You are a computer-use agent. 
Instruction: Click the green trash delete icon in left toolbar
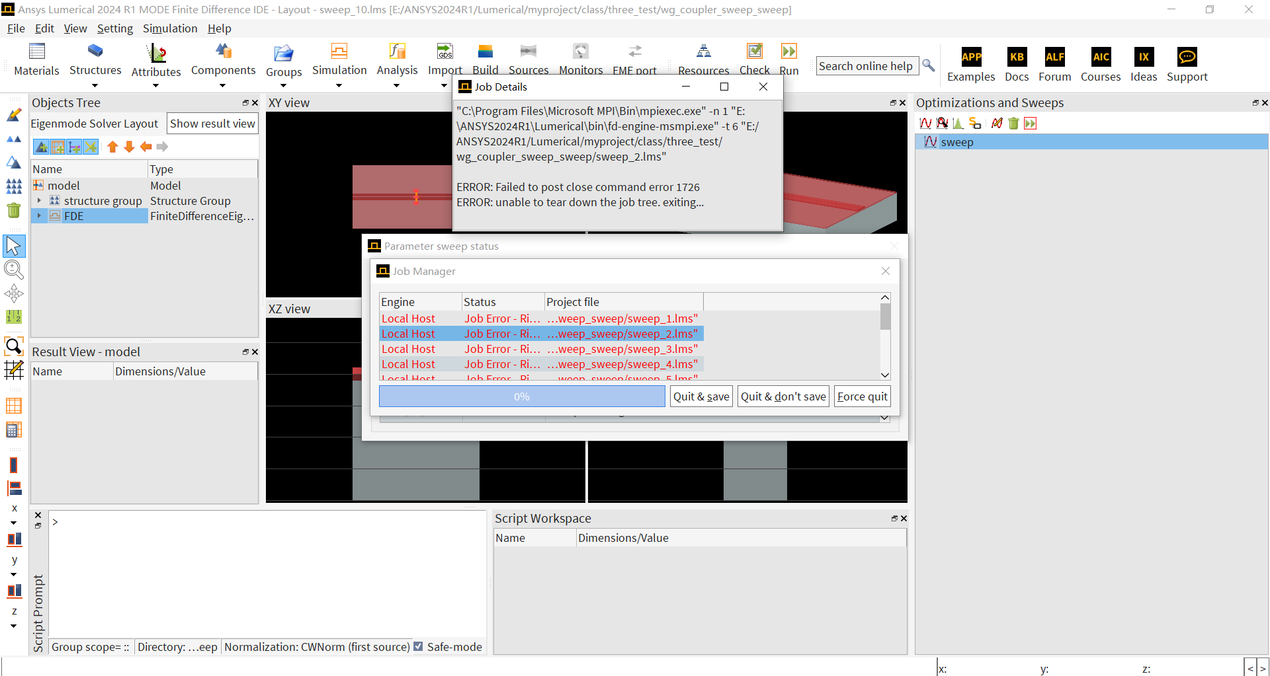coord(14,210)
